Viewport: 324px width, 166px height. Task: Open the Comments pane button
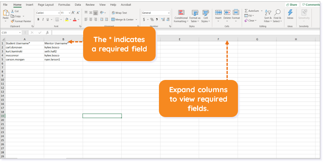[311, 4]
